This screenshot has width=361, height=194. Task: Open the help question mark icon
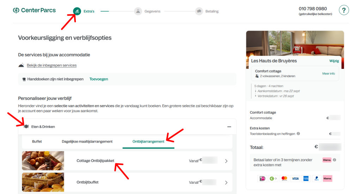coord(344,10)
